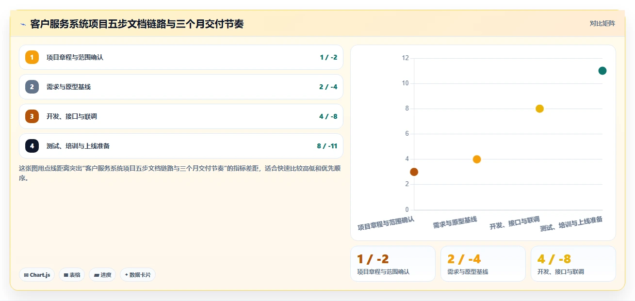The height and width of the screenshot is (301, 635).
Task: Select the 开发、接口与联调 list row
Action: click(x=181, y=116)
